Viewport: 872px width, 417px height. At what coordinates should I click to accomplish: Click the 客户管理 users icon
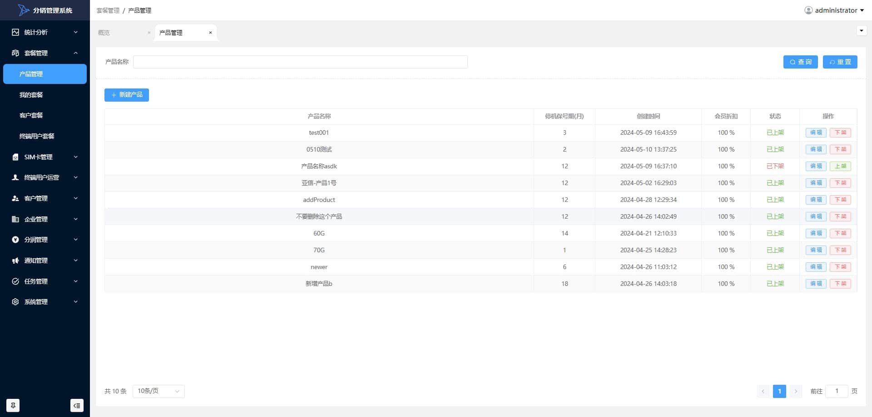[x=15, y=198]
